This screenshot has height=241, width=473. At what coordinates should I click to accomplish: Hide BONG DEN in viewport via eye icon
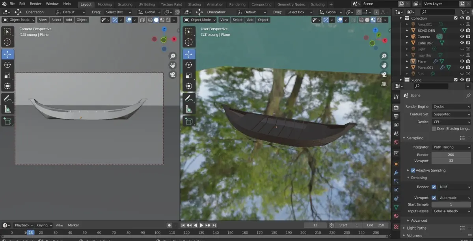click(x=462, y=30)
